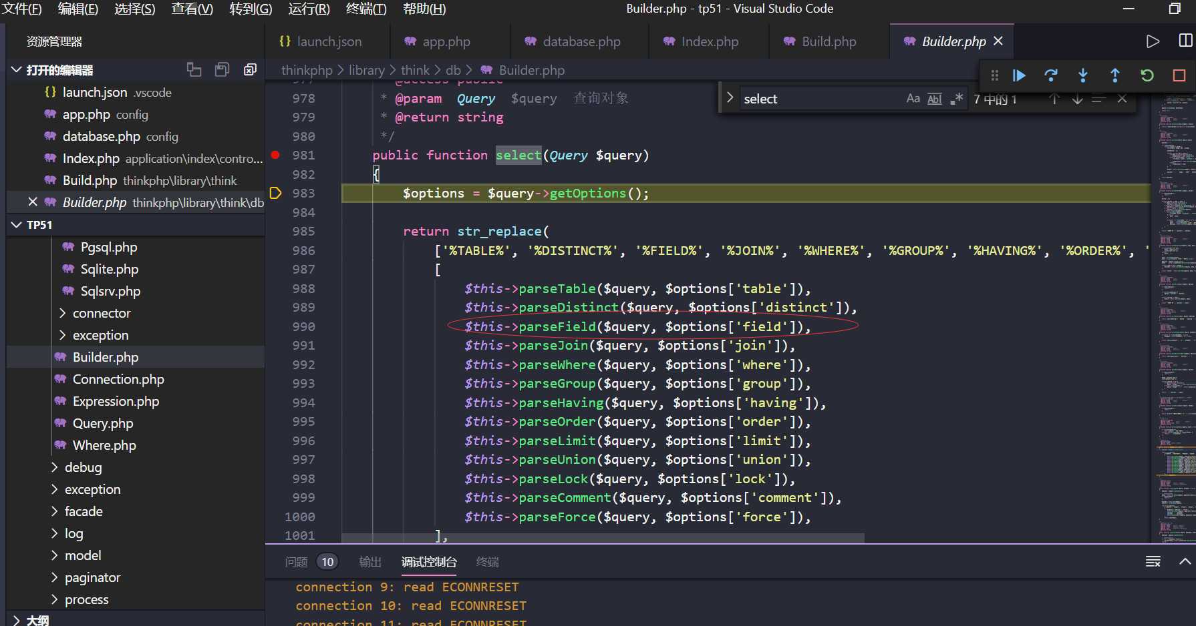Open the 终端 terminal panel tab
This screenshot has height=626, width=1196.
point(488,562)
